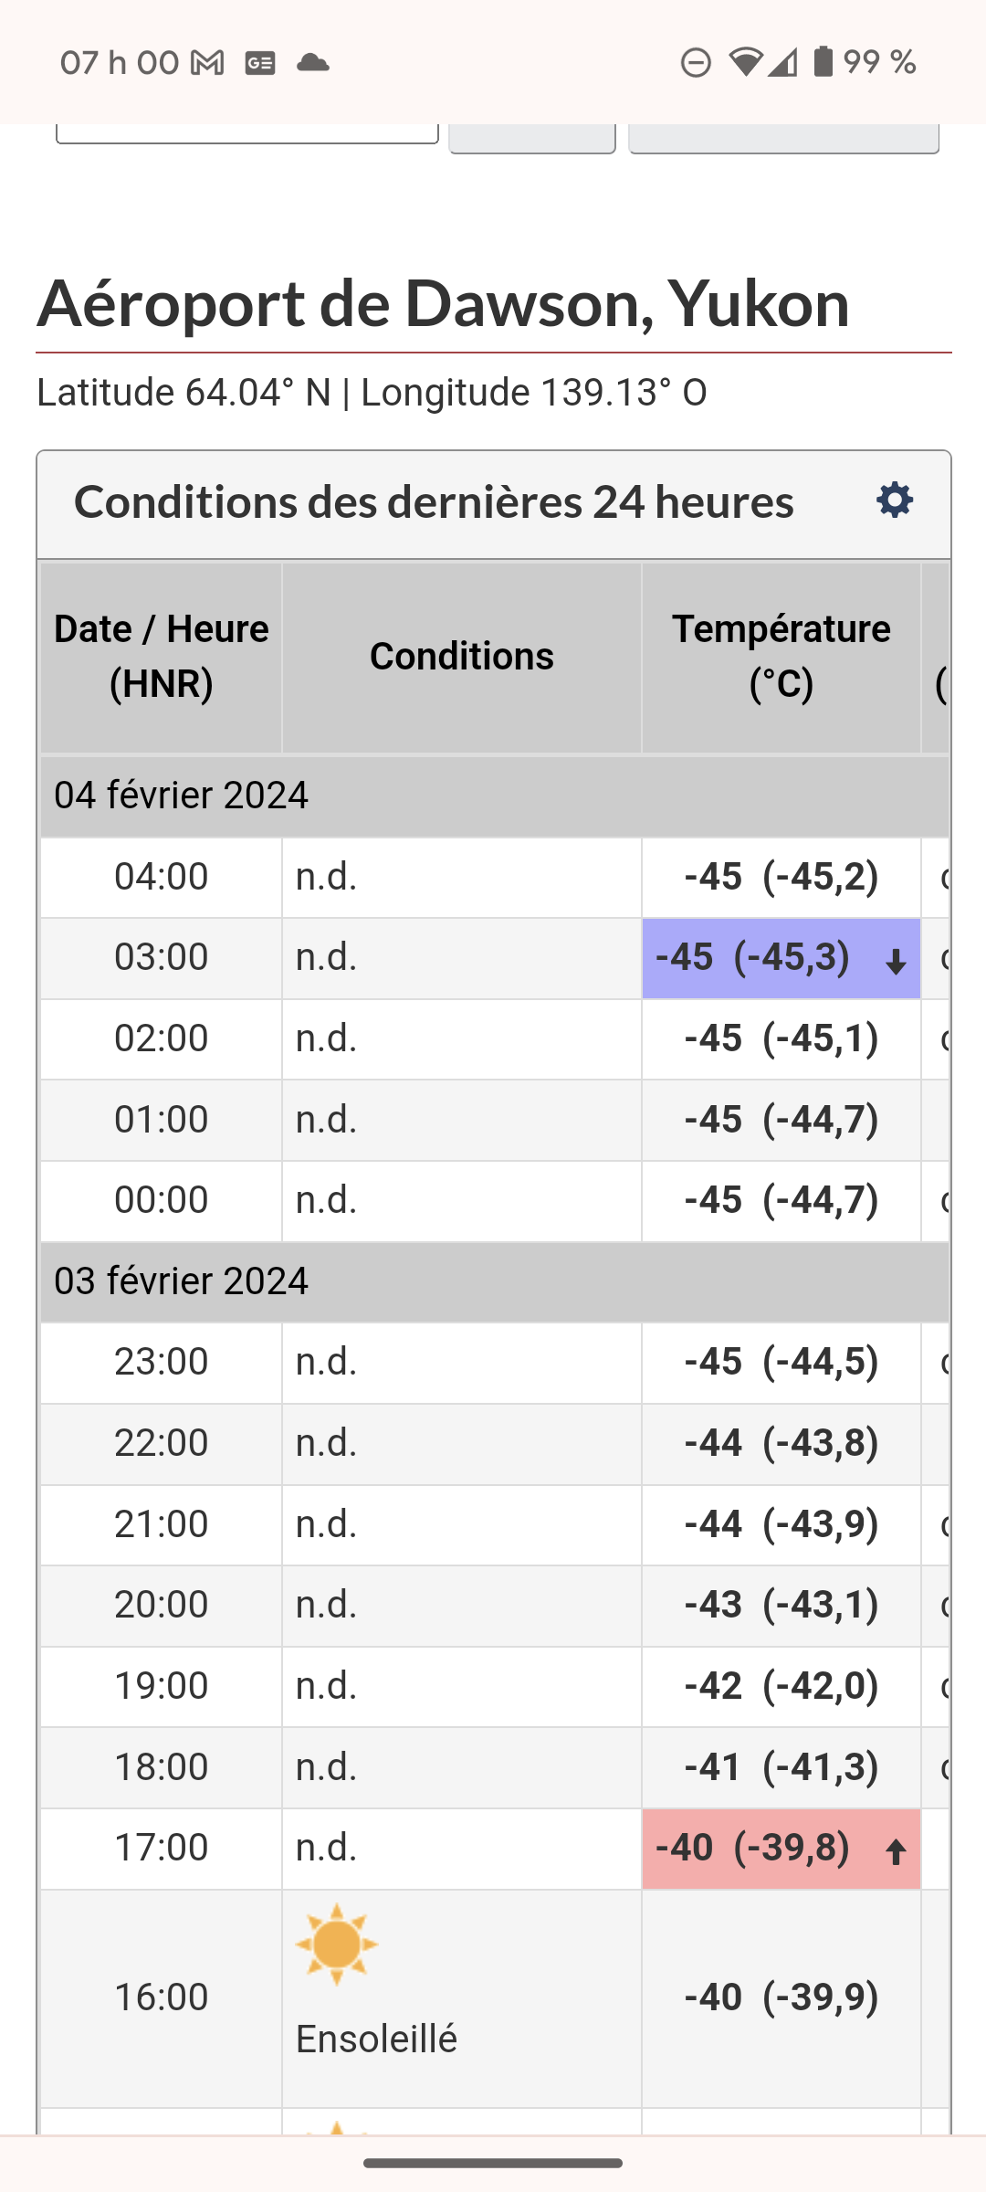Screen dimensions: 986x2192
Task: Tap the Date / Heure (HNR) header
Action: (x=161, y=657)
